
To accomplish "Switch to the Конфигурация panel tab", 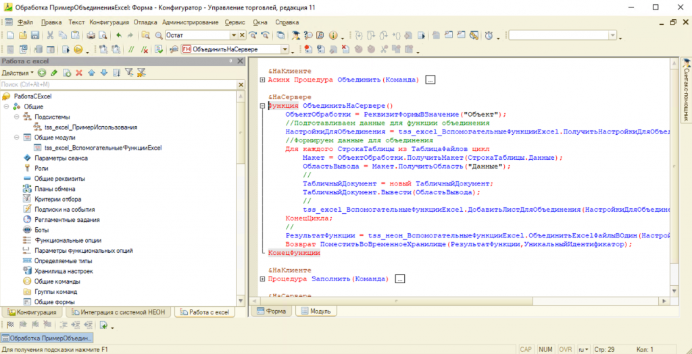I will (x=32, y=312).
